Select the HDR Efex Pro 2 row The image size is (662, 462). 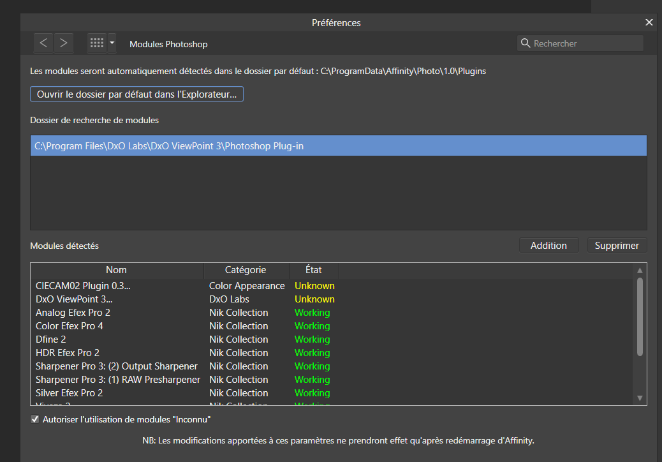pos(332,353)
